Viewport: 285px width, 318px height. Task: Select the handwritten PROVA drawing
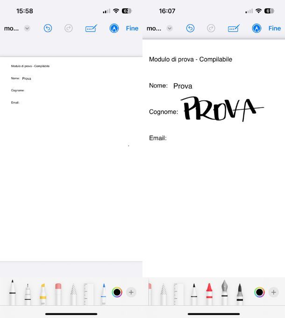click(x=222, y=109)
